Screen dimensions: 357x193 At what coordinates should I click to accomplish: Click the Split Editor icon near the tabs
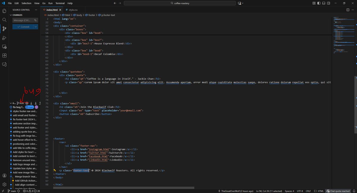pos(348,10)
